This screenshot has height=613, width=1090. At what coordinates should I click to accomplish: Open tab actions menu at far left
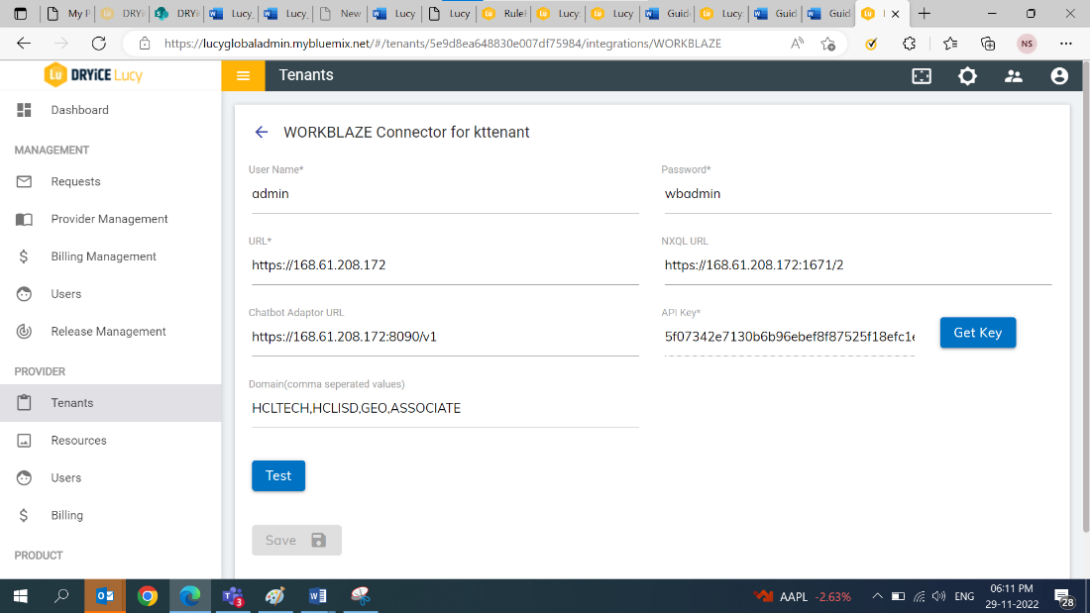[20, 13]
